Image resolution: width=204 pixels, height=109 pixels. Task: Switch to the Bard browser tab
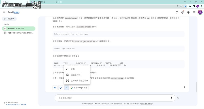click(x=15, y=2)
